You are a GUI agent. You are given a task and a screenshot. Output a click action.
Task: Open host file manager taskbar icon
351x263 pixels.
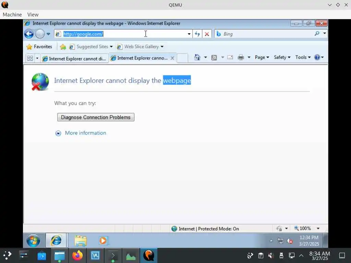coord(60,255)
